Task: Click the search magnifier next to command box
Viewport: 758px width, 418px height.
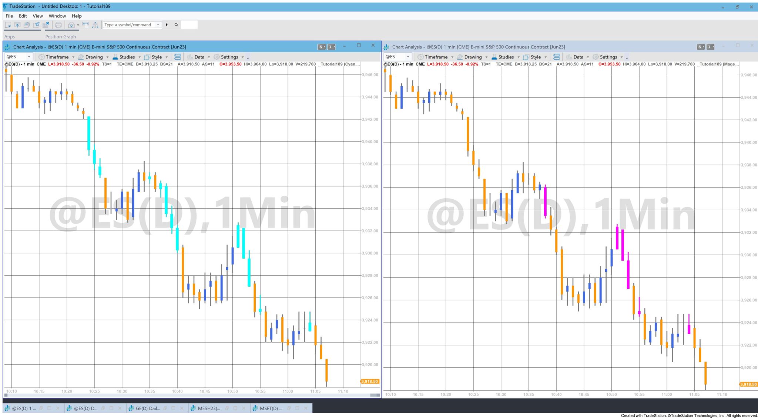Action: [176, 25]
